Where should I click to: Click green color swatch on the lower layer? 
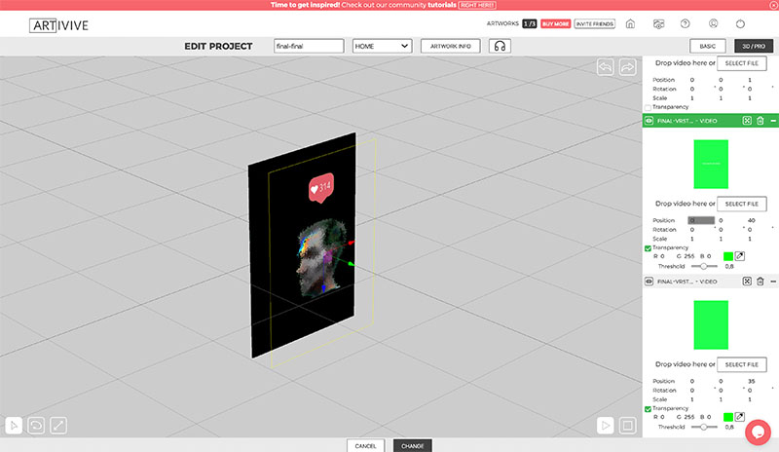click(x=727, y=417)
